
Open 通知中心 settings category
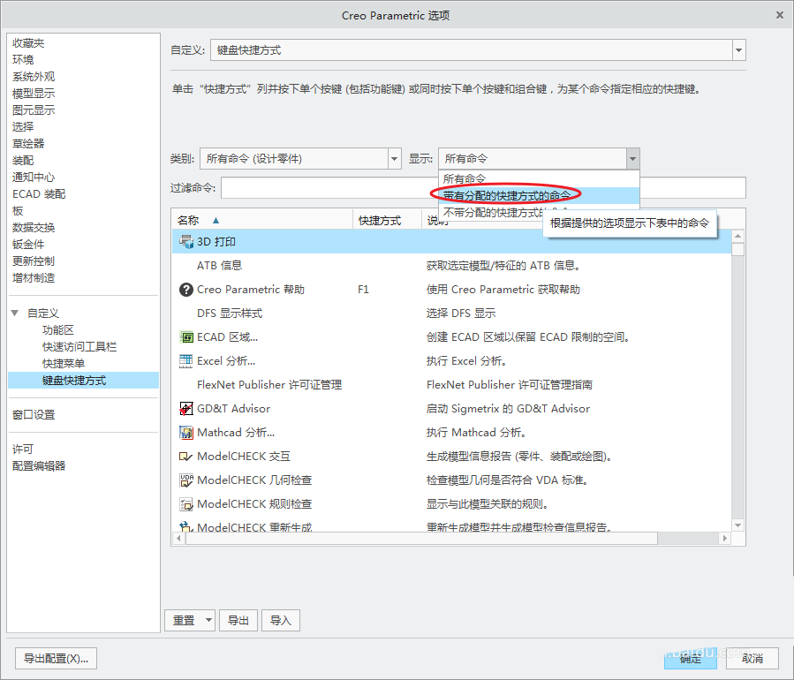click(x=34, y=178)
